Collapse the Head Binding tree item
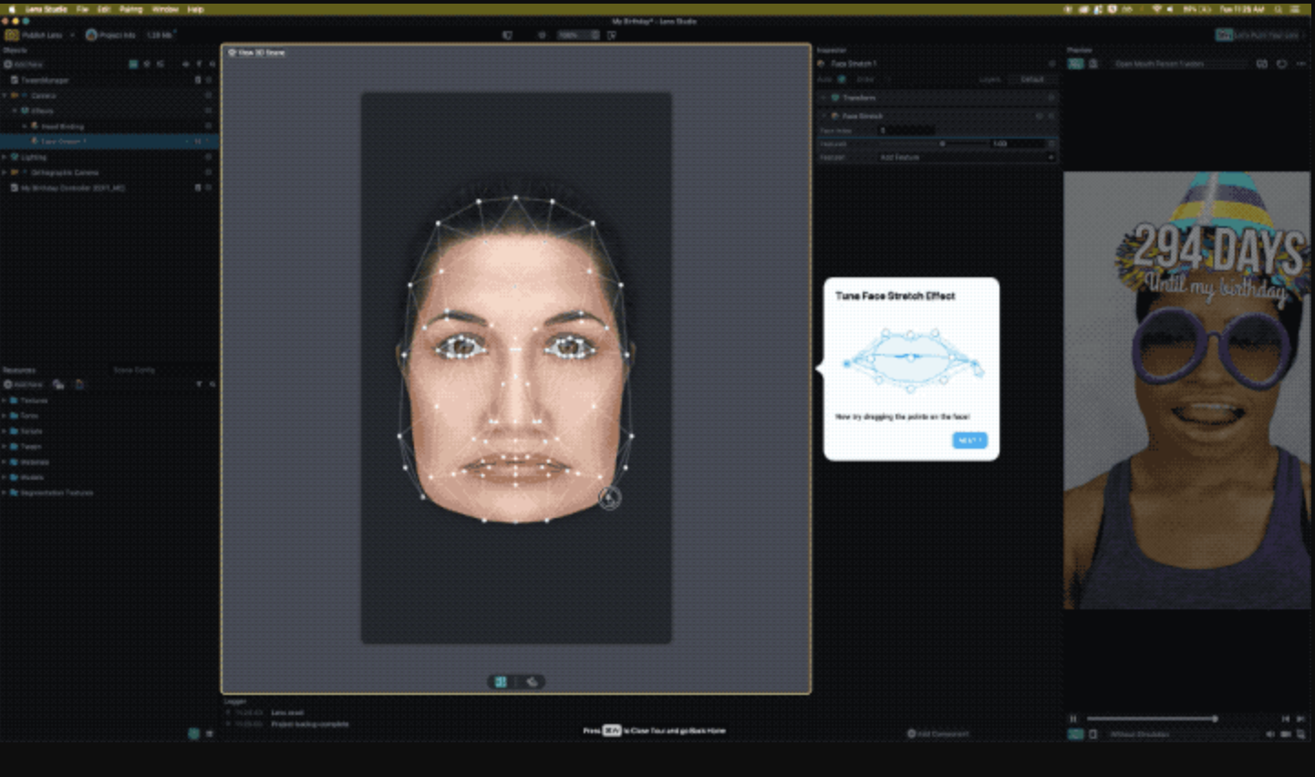This screenshot has width=1315, height=777. [x=25, y=126]
